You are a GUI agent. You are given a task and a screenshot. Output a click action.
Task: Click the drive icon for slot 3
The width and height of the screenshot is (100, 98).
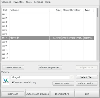click(3, 22)
